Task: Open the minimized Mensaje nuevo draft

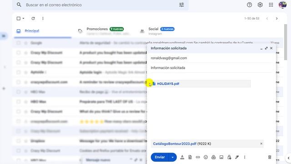Action: click(x=98, y=160)
